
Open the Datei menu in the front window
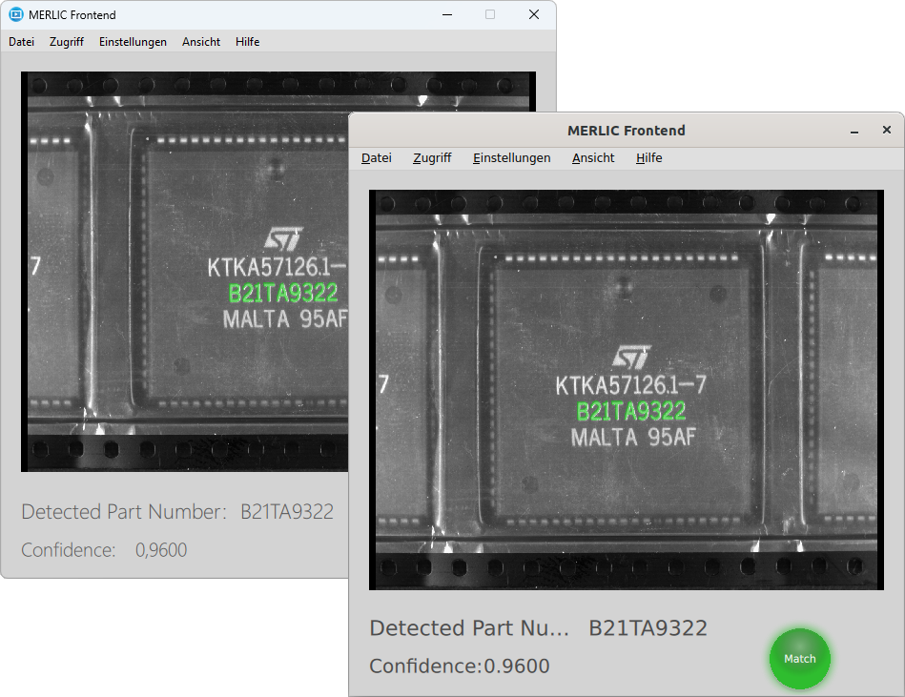tap(377, 158)
